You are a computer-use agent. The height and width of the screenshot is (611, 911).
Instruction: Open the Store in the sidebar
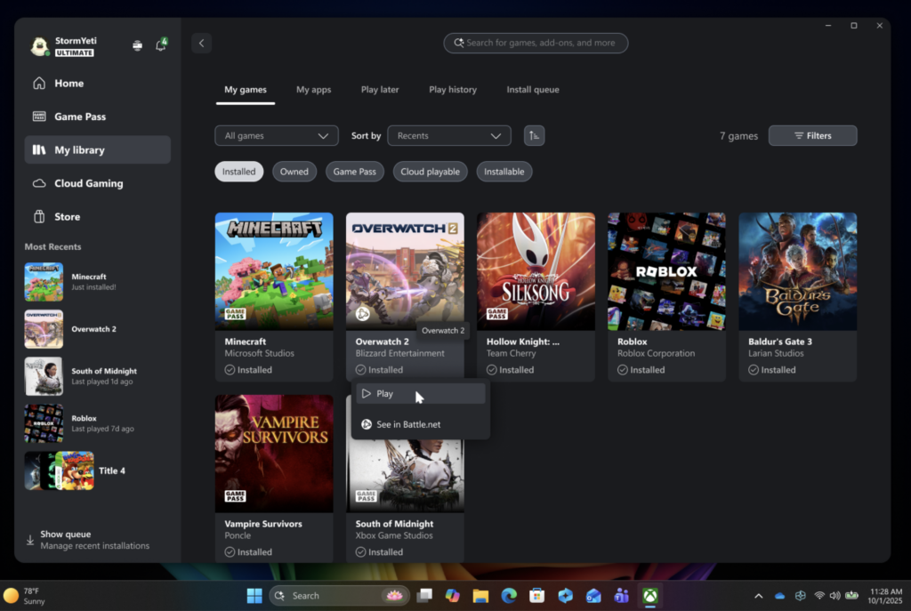coord(67,217)
